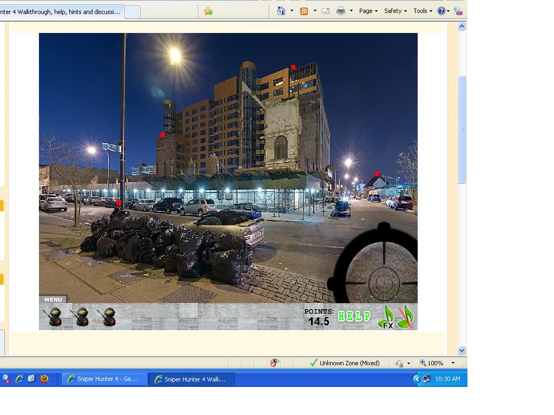Click the third sniper life icon
Screen dimensions: 554x415
pyautogui.click(x=107, y=317)
